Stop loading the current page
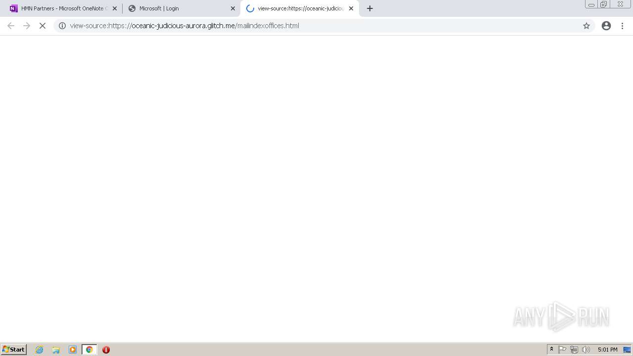Image resolution: width=633 pixels, height=356 pixels. [43, 26]
